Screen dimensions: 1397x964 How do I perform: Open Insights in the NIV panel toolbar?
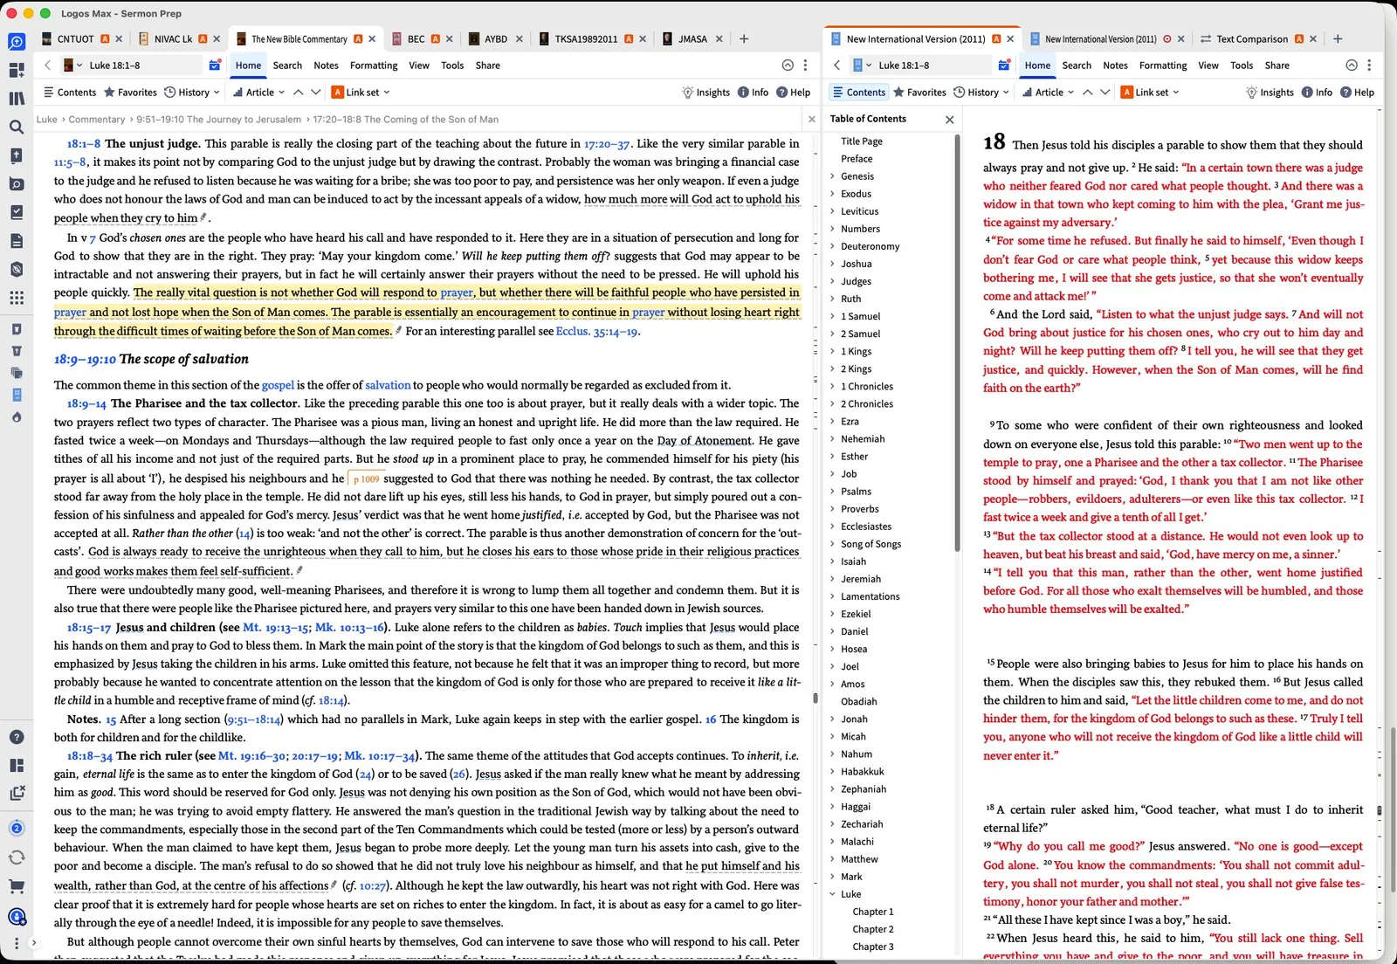pyautogui.click(x=1270, y=92)
